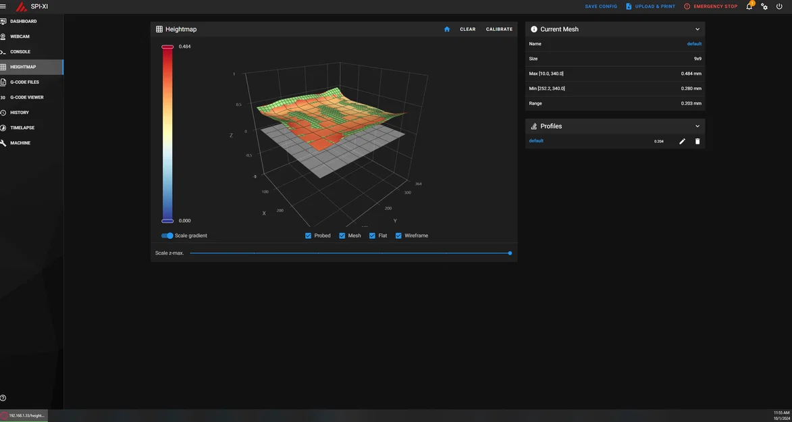The width and height of the screenshot is (792, 422).
Task: Click the Current Mesh info icon
Action: (534, 29)
